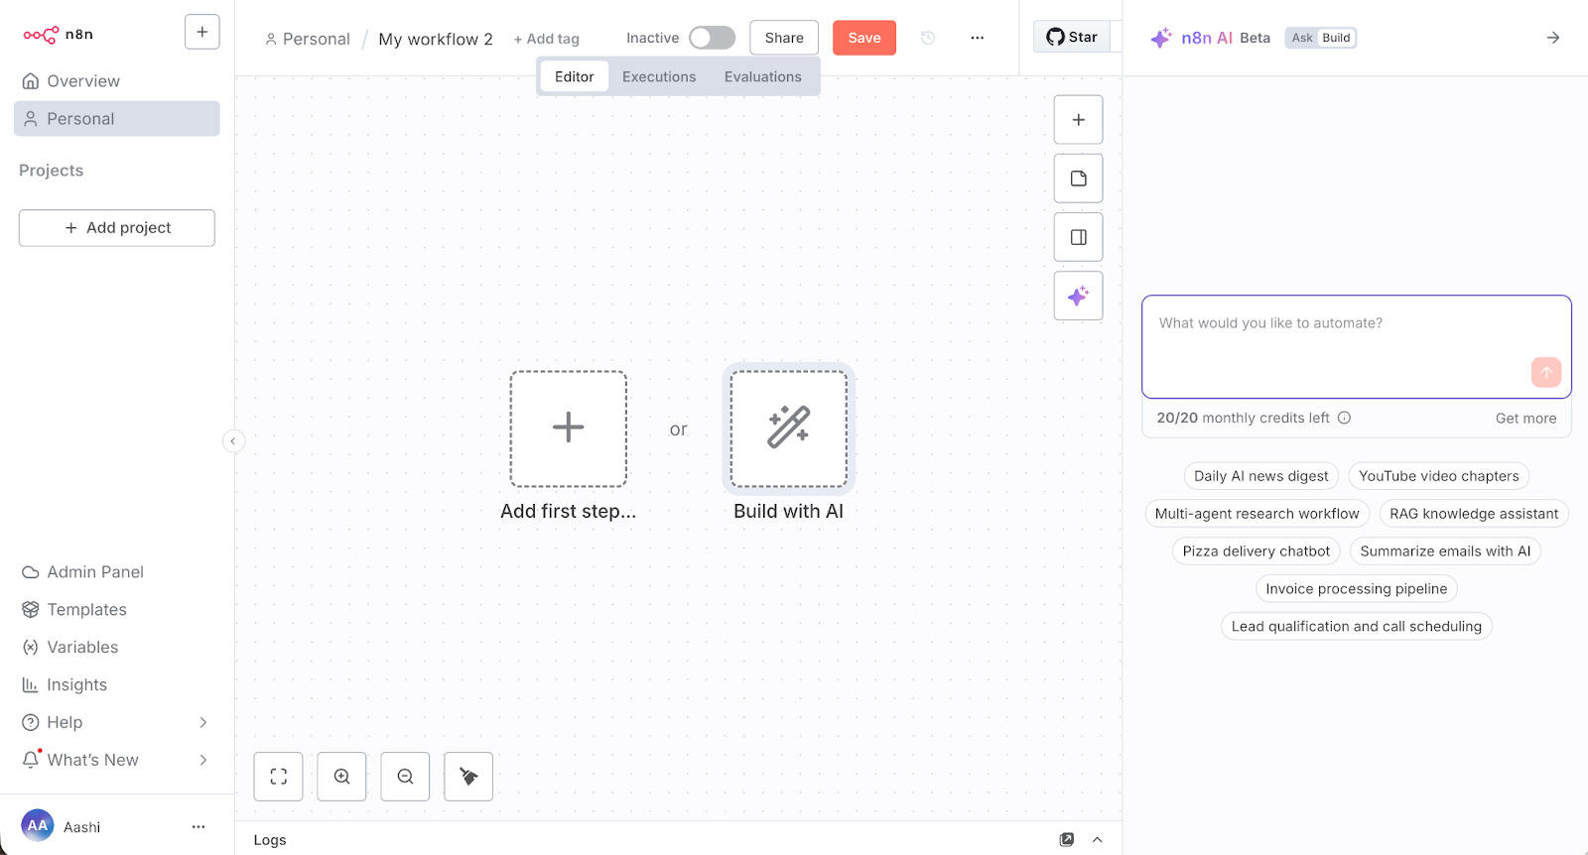Select Summarize emails with AI suggestion
1588x855 pixels.
[1445, 551]
